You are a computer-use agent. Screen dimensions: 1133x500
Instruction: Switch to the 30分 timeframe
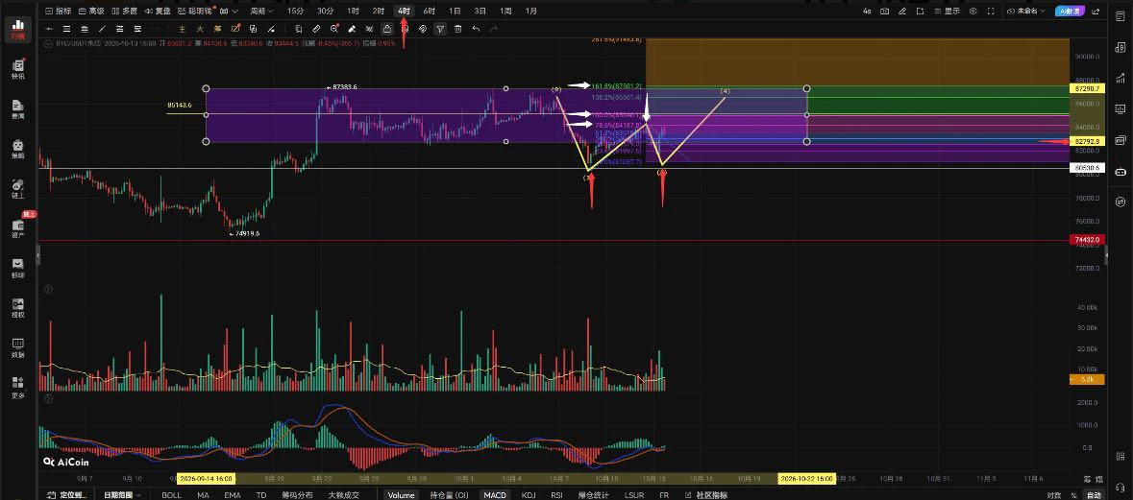[325, 11]
